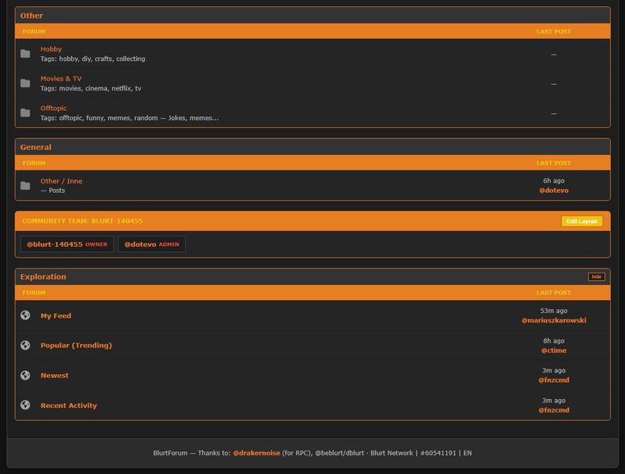Click the globe icon beside Popular (Trending)
Viewport: 625px width, 474px height.
tap(25, 345)
